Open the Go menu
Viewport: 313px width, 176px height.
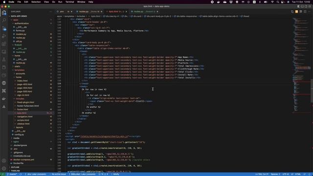tap(53, 2)
